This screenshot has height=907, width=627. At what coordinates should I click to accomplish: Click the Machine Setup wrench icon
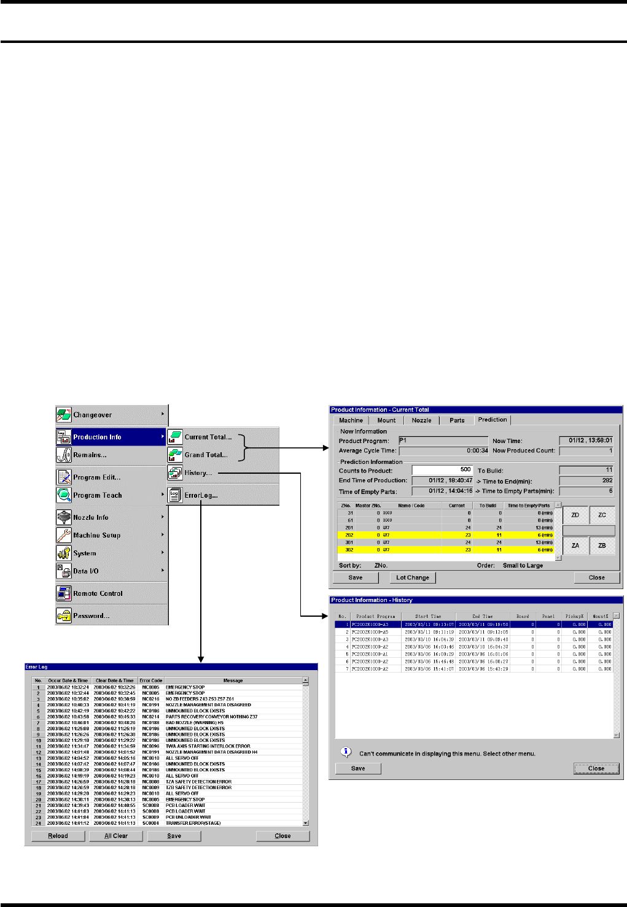[64, 535]
